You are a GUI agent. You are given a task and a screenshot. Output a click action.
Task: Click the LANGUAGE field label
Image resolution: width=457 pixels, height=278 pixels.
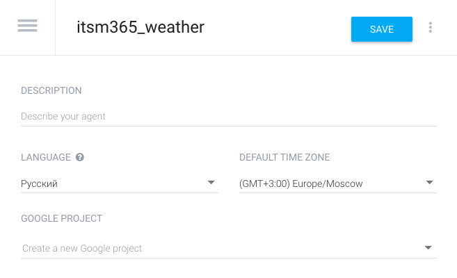pos(46,158)
